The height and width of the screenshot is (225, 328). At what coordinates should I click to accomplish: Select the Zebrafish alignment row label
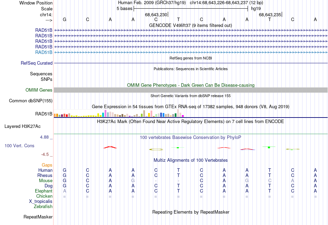(43, 207)
